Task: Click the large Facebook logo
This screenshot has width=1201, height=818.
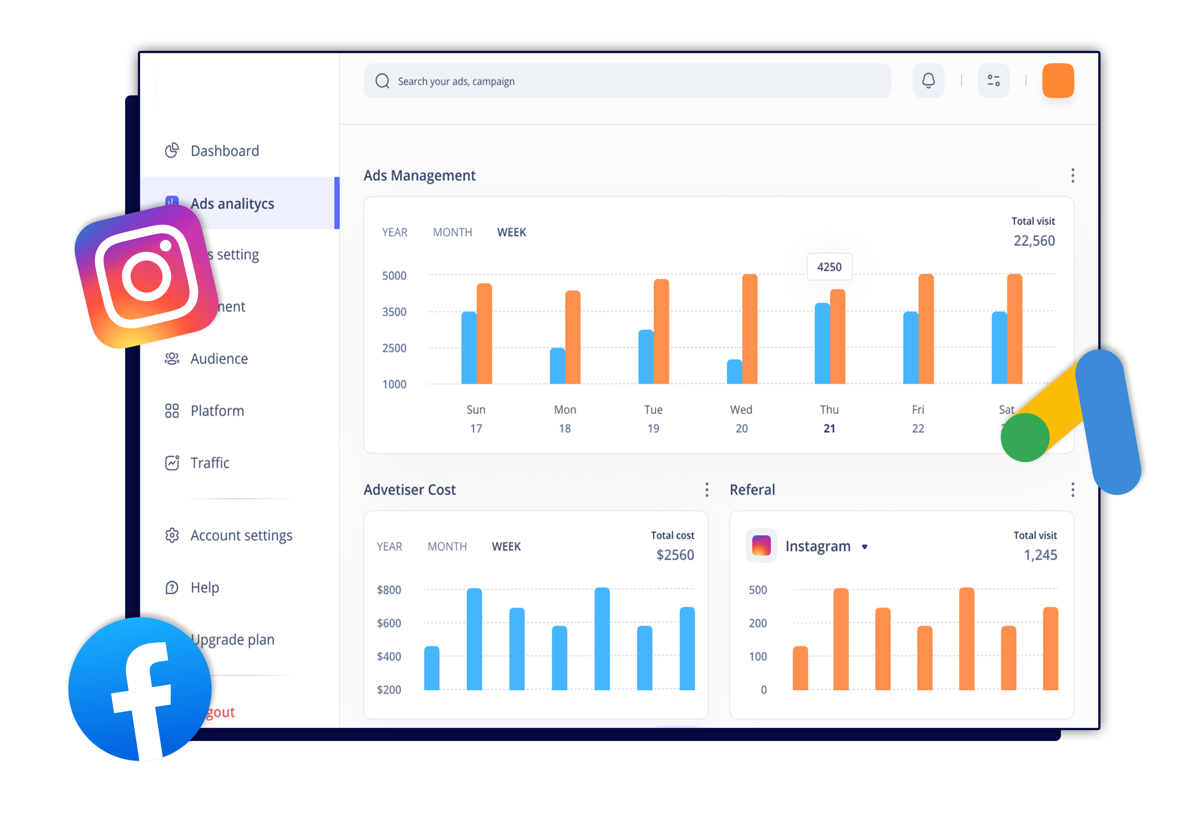Action: [140, 689]
